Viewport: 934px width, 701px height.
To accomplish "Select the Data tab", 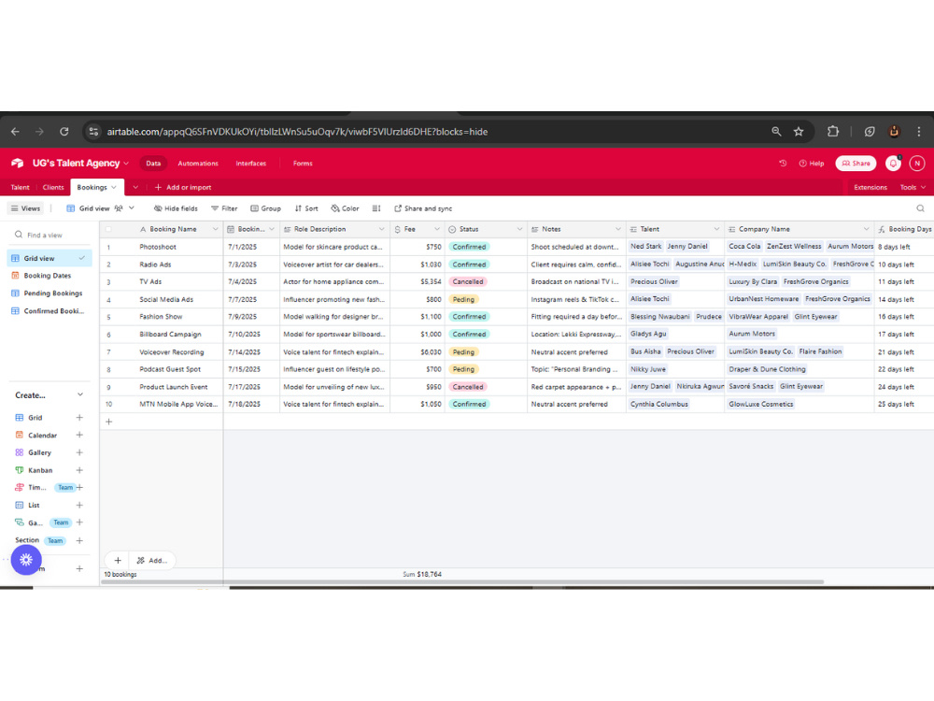I will click(x=153, y=164).
